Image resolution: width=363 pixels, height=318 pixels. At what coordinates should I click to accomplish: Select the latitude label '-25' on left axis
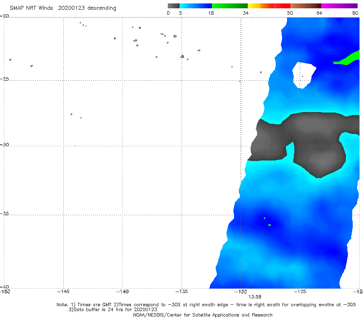tap(4, 79)
